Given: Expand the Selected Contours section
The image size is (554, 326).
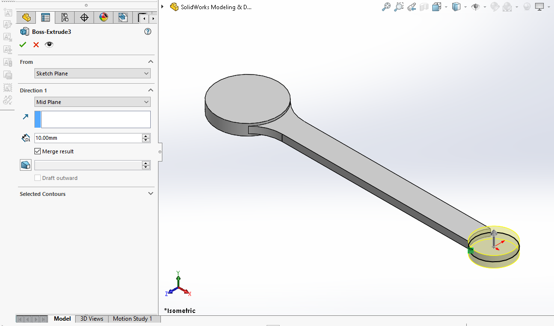Looking at the screenshot, I should click(150, 194).
